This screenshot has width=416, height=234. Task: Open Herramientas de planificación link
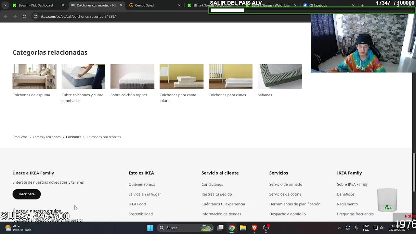pyautogui.click(x=295, y=204)
